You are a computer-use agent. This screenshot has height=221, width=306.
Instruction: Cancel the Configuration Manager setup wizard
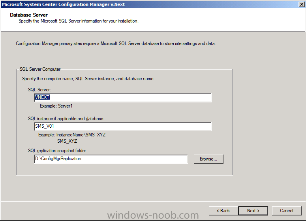click(x=287, y=211)
